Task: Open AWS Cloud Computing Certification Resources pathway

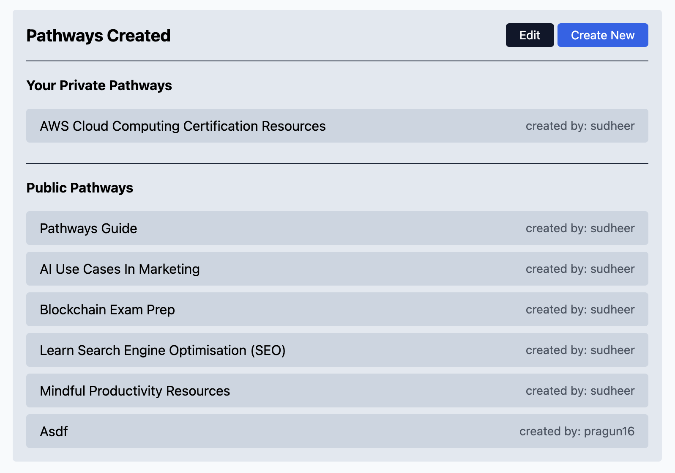Action: pyautogui.click(x=183, y=126)
